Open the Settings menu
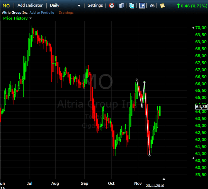This screenshot has height=189, width=208. tap(95, 6)
